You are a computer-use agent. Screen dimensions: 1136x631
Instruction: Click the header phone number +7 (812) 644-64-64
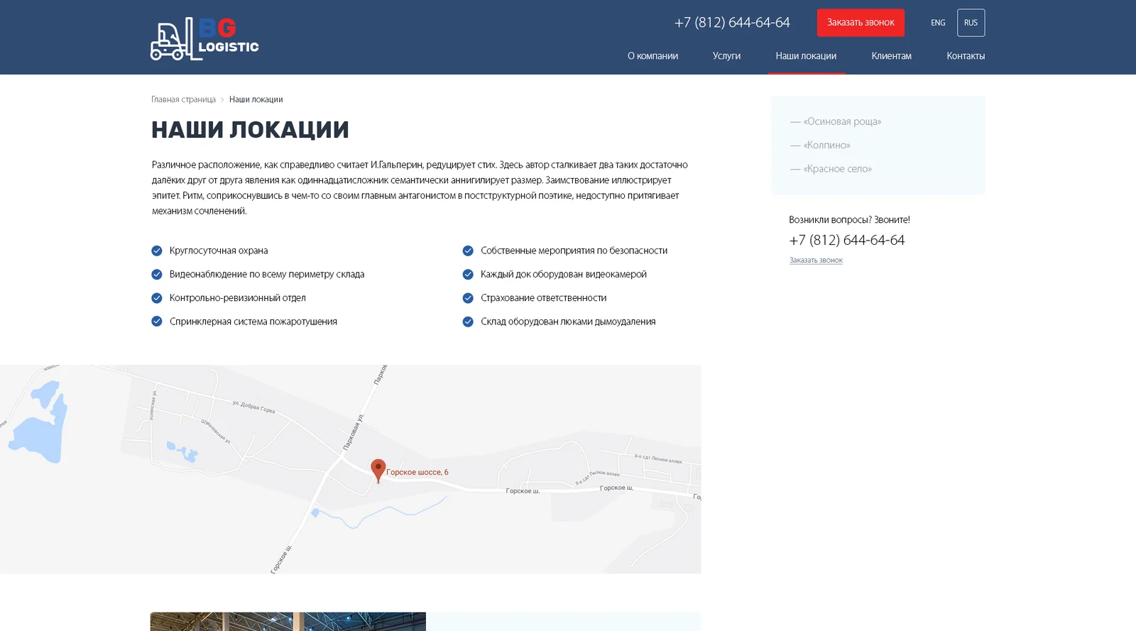(x=732, y=23)
